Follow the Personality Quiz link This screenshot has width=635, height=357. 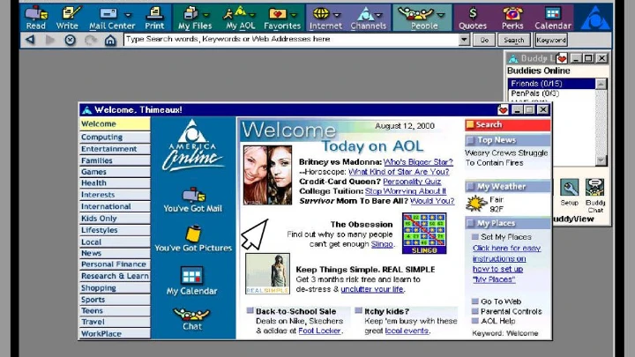tap(412, 182)
